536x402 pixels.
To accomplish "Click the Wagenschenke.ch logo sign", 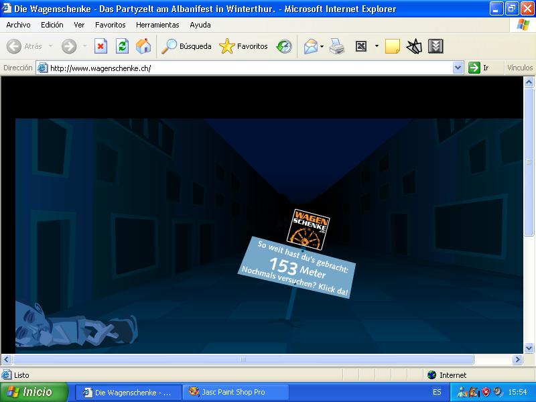I will 308,229.
